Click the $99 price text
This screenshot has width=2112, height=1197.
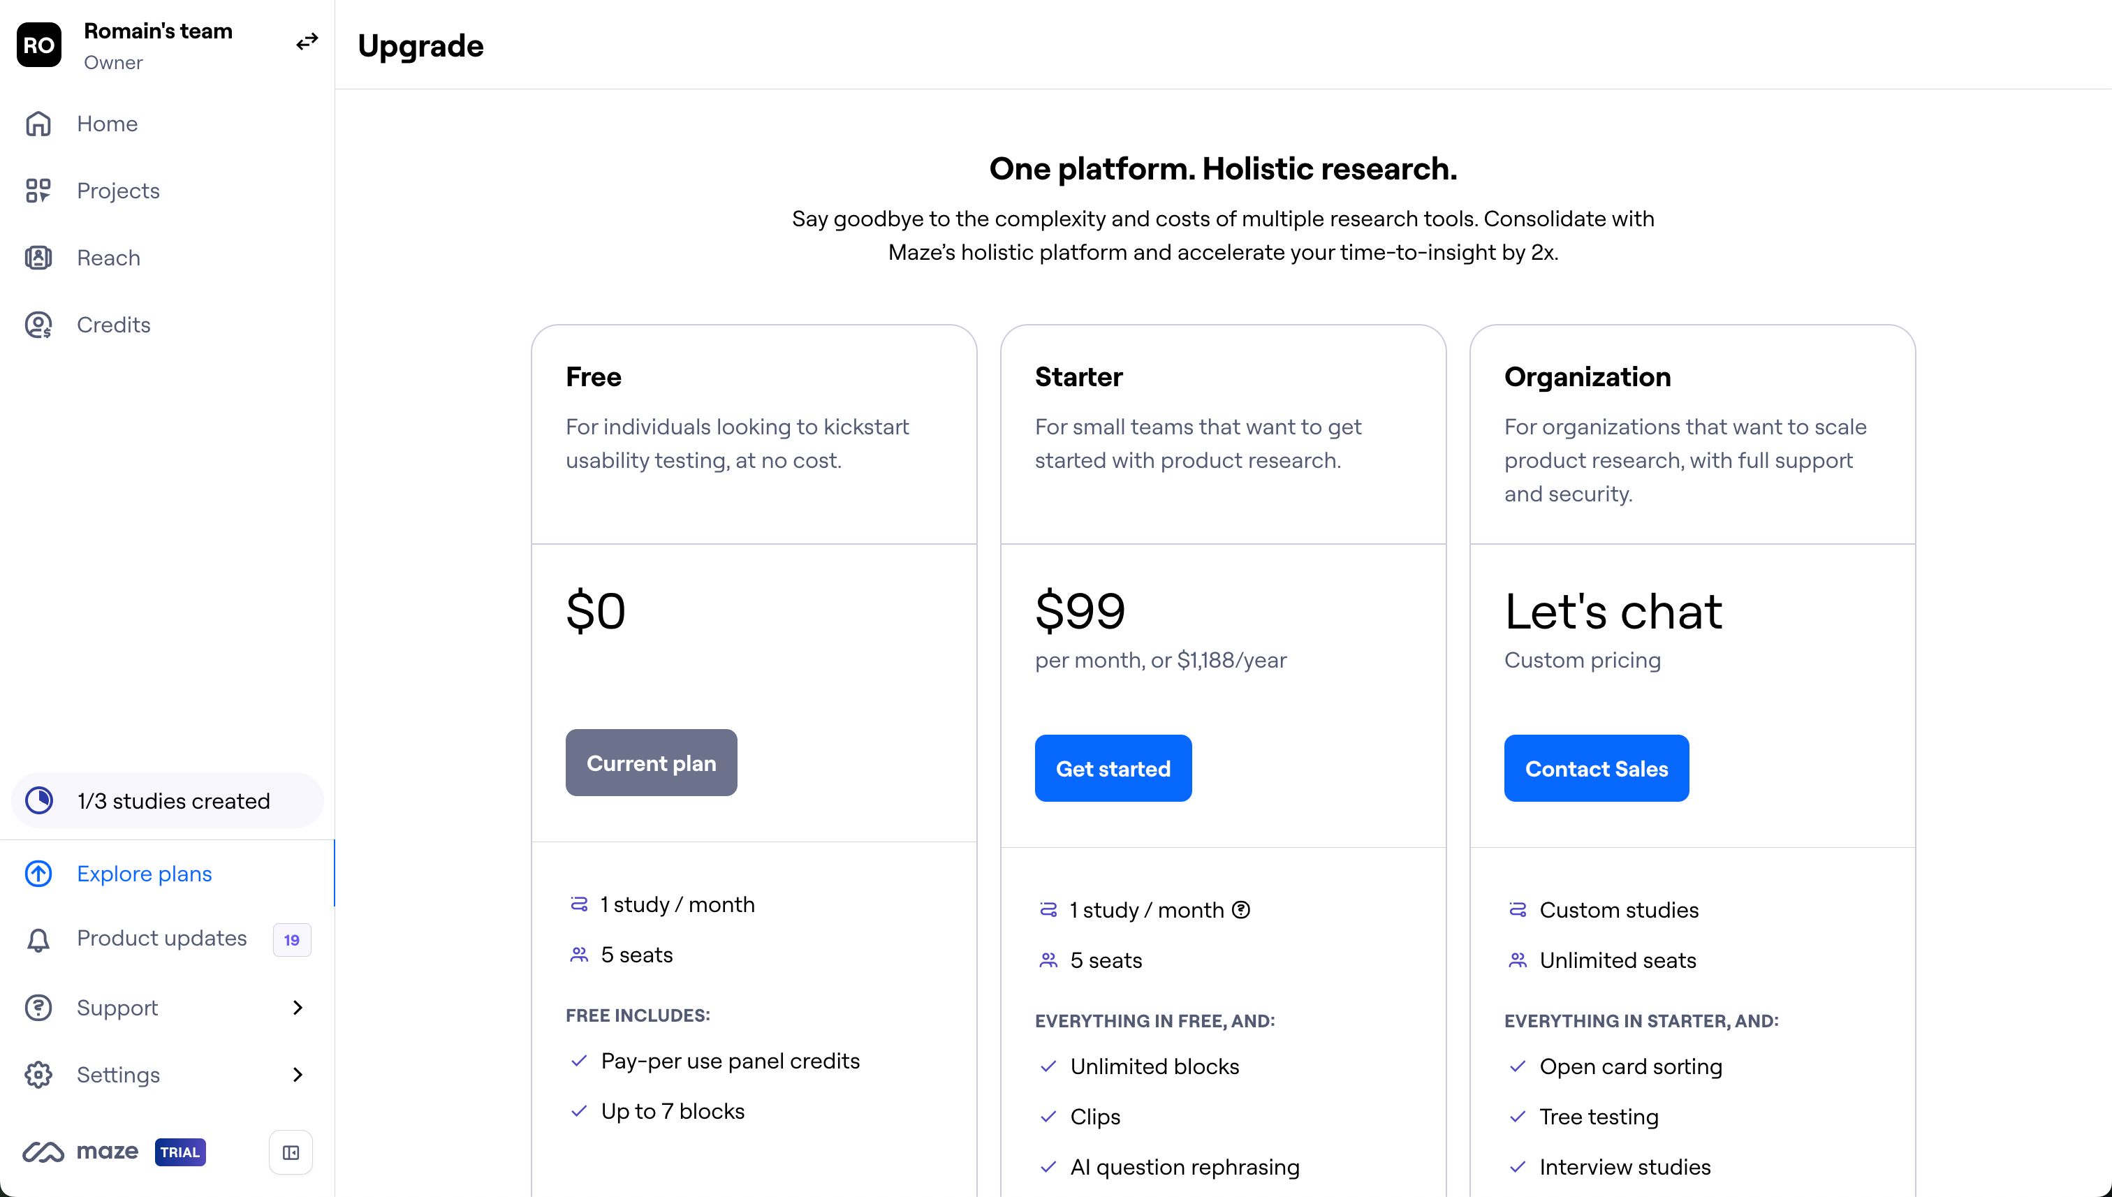click(1080, 611)
